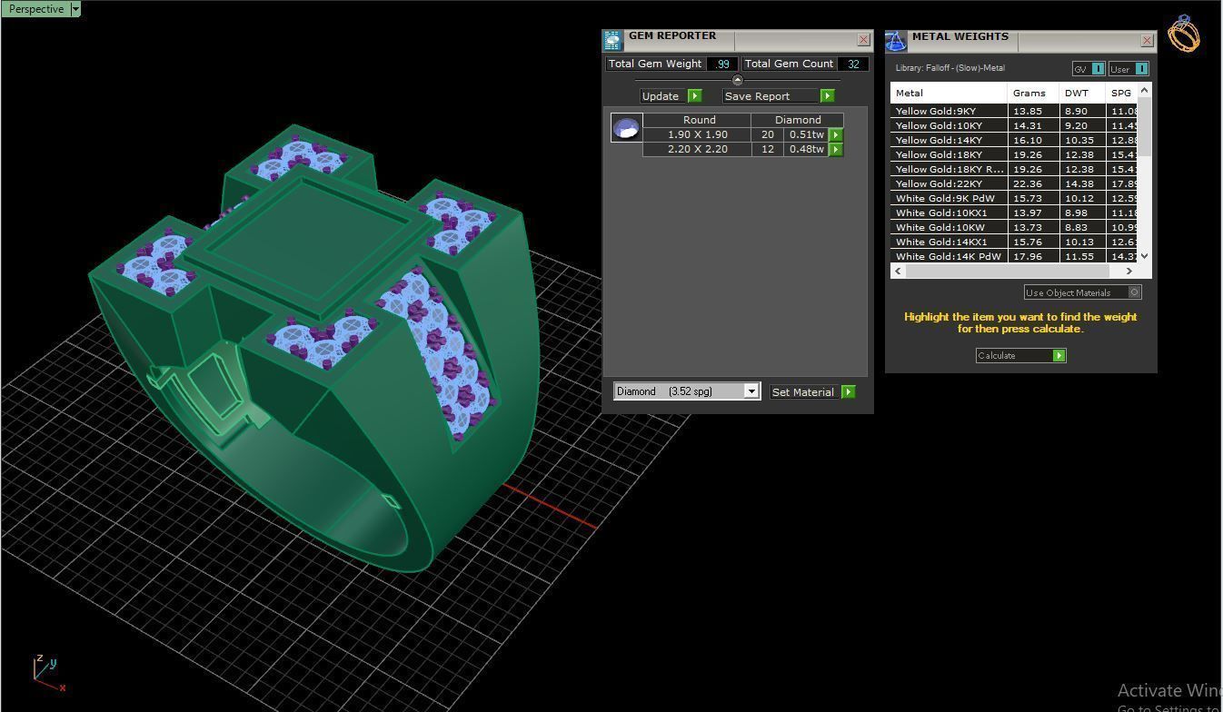This screenshot has width=1223, height=712.
Task: Click the metal list horizontal scrollbar thumb
Action: coord(1007,271)
